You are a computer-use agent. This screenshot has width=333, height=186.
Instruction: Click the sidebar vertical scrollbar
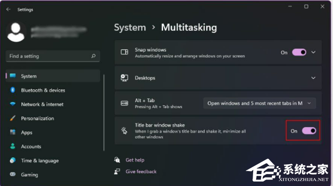pos(104,113)
